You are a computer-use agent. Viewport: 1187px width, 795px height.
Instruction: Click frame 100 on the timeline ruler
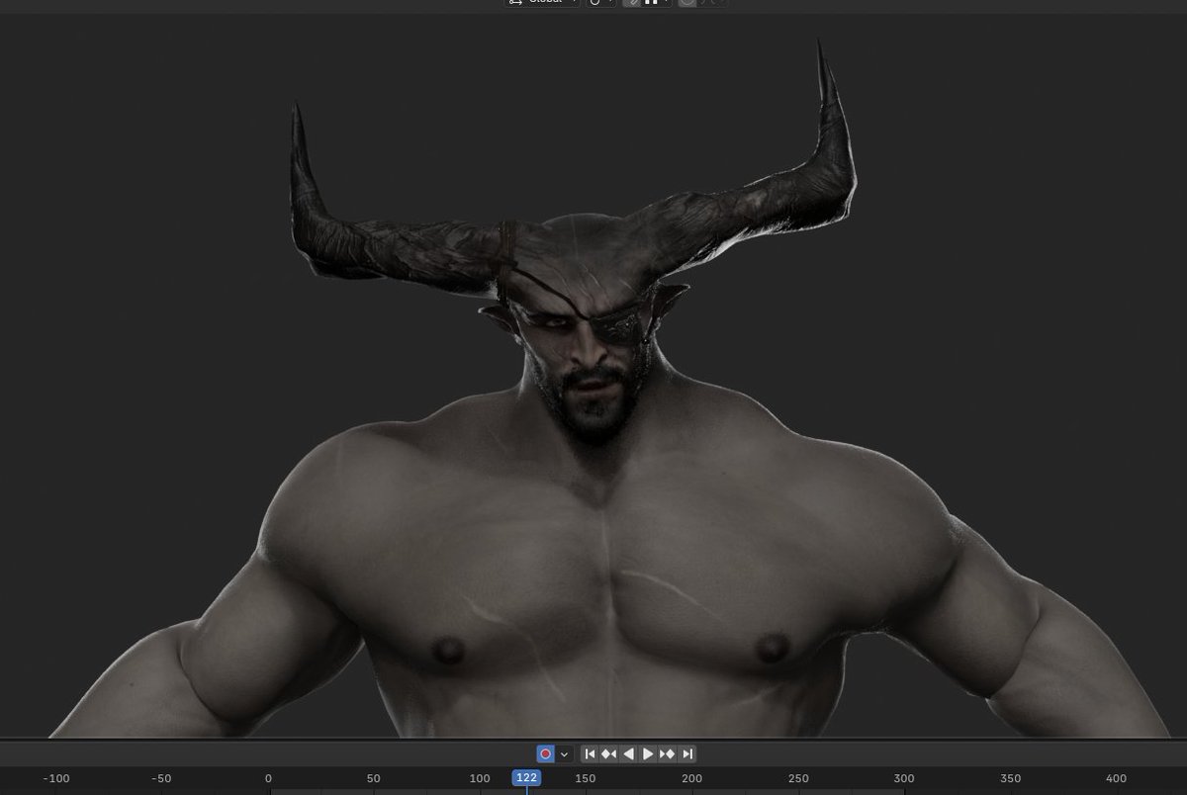(480, 778)
